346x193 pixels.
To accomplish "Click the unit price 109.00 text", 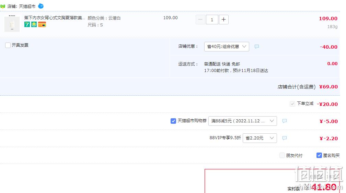I will click(170, 18).
